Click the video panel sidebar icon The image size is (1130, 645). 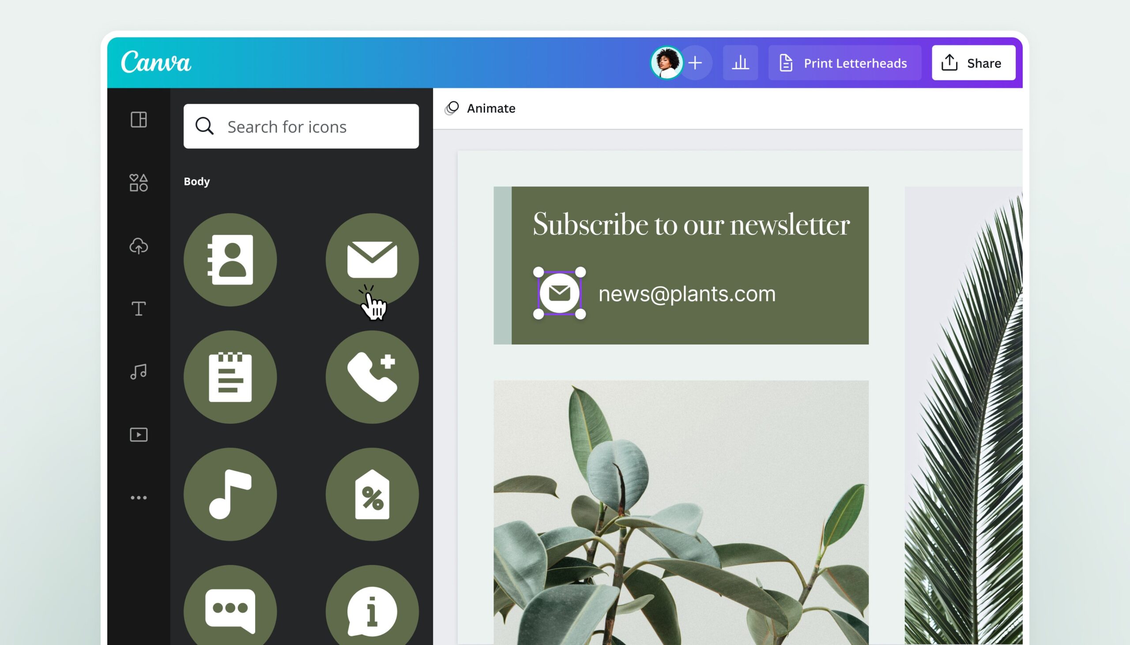(x=137, y=435)
